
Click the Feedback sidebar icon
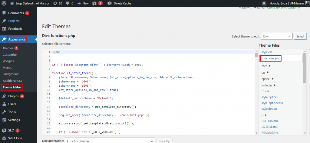(4, 29)
